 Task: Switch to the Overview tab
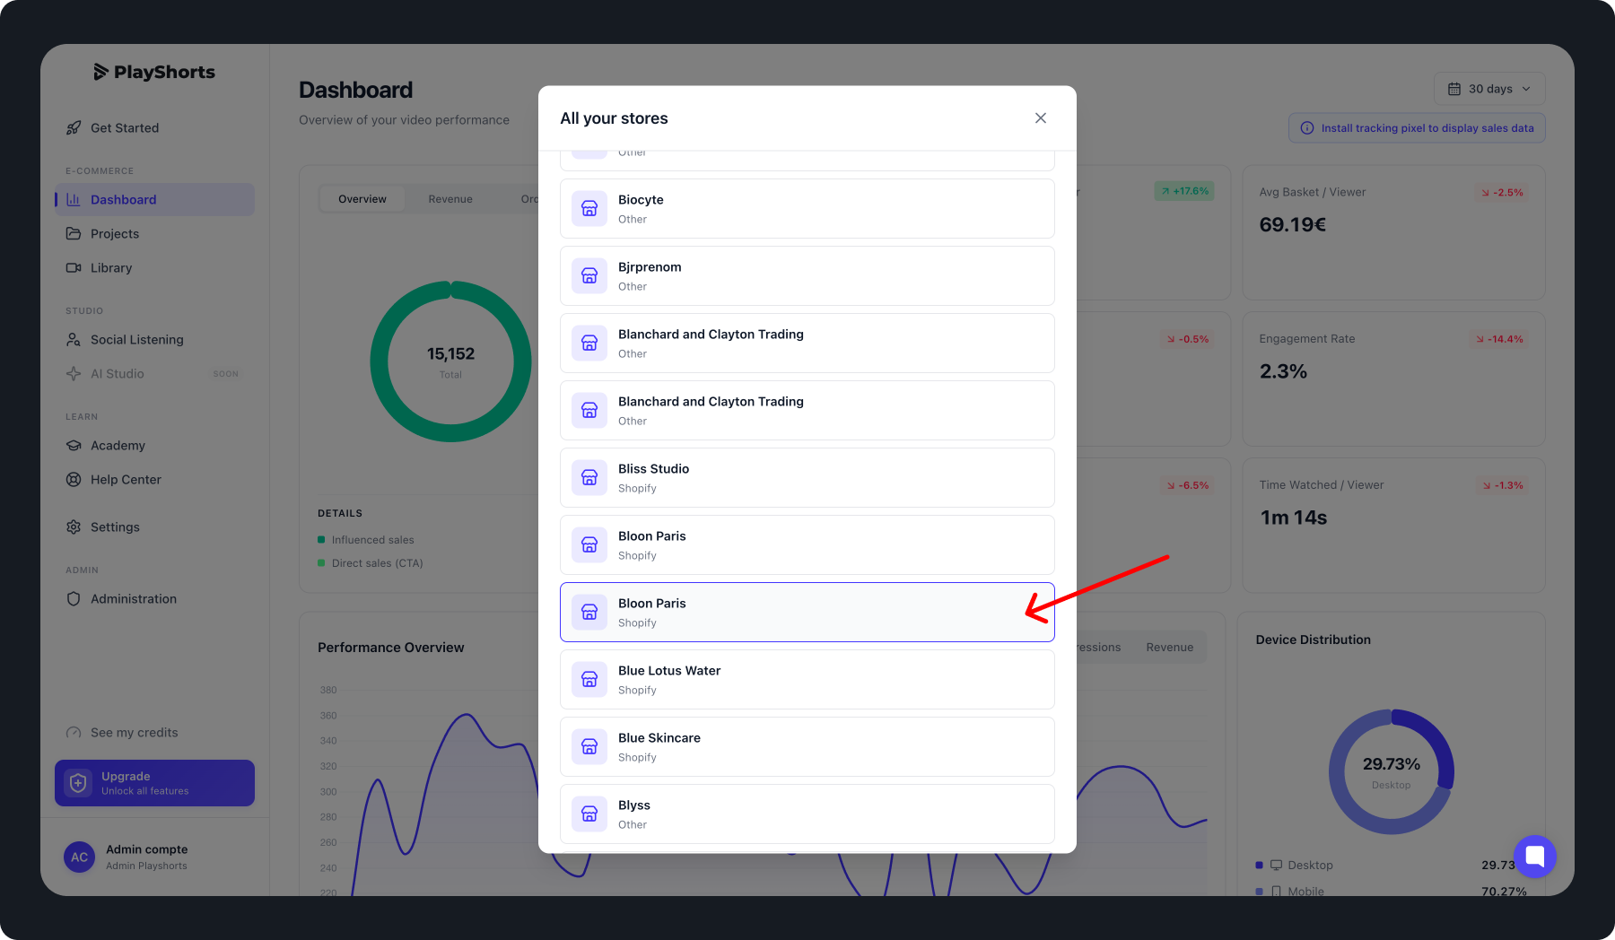point(362,199)
